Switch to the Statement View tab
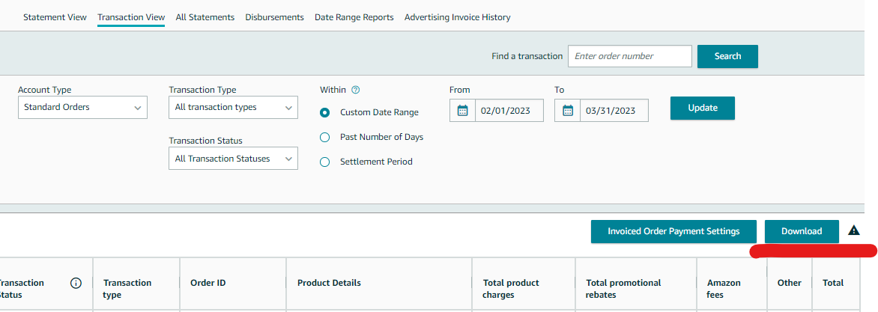The height and width of the screenshot is (312, 878). (55, 17)
